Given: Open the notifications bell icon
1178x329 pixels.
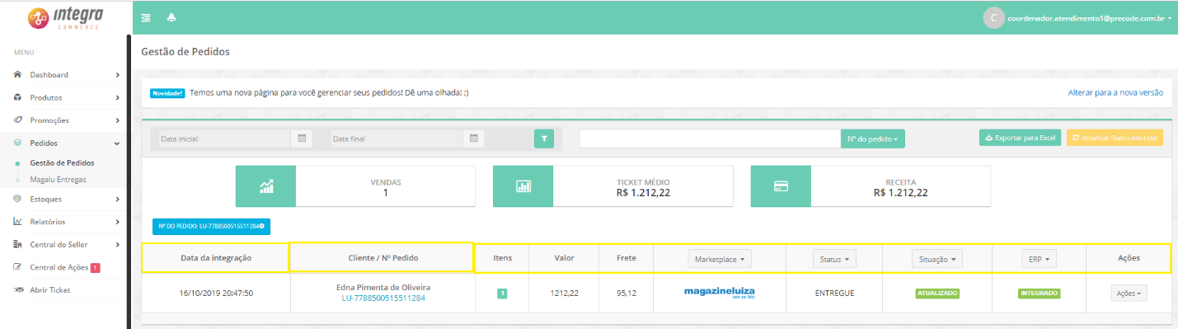Looking at the screenshot, I should pos(171,17).
